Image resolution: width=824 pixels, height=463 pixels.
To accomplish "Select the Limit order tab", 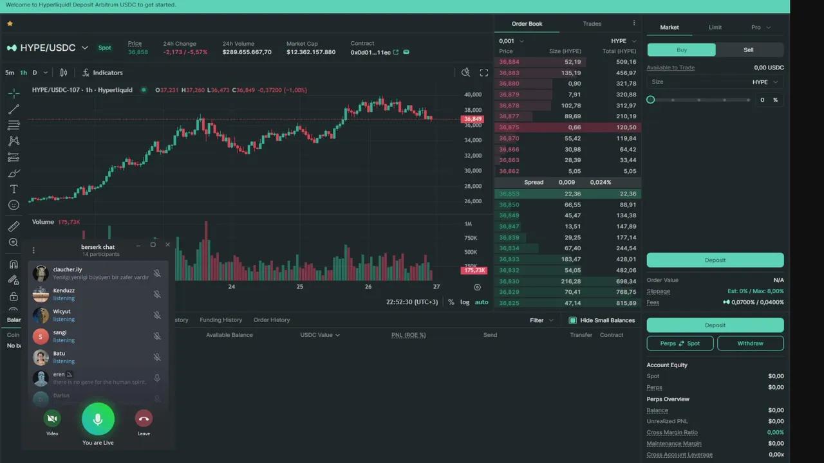I will 715,27.
